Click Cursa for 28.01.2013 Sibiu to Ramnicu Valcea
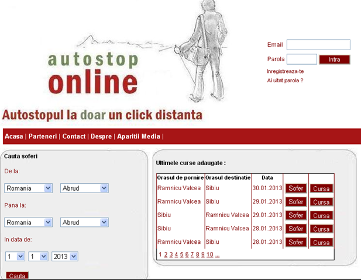Image resolution: width=361 pixels, height=280 pixels. 321,229
